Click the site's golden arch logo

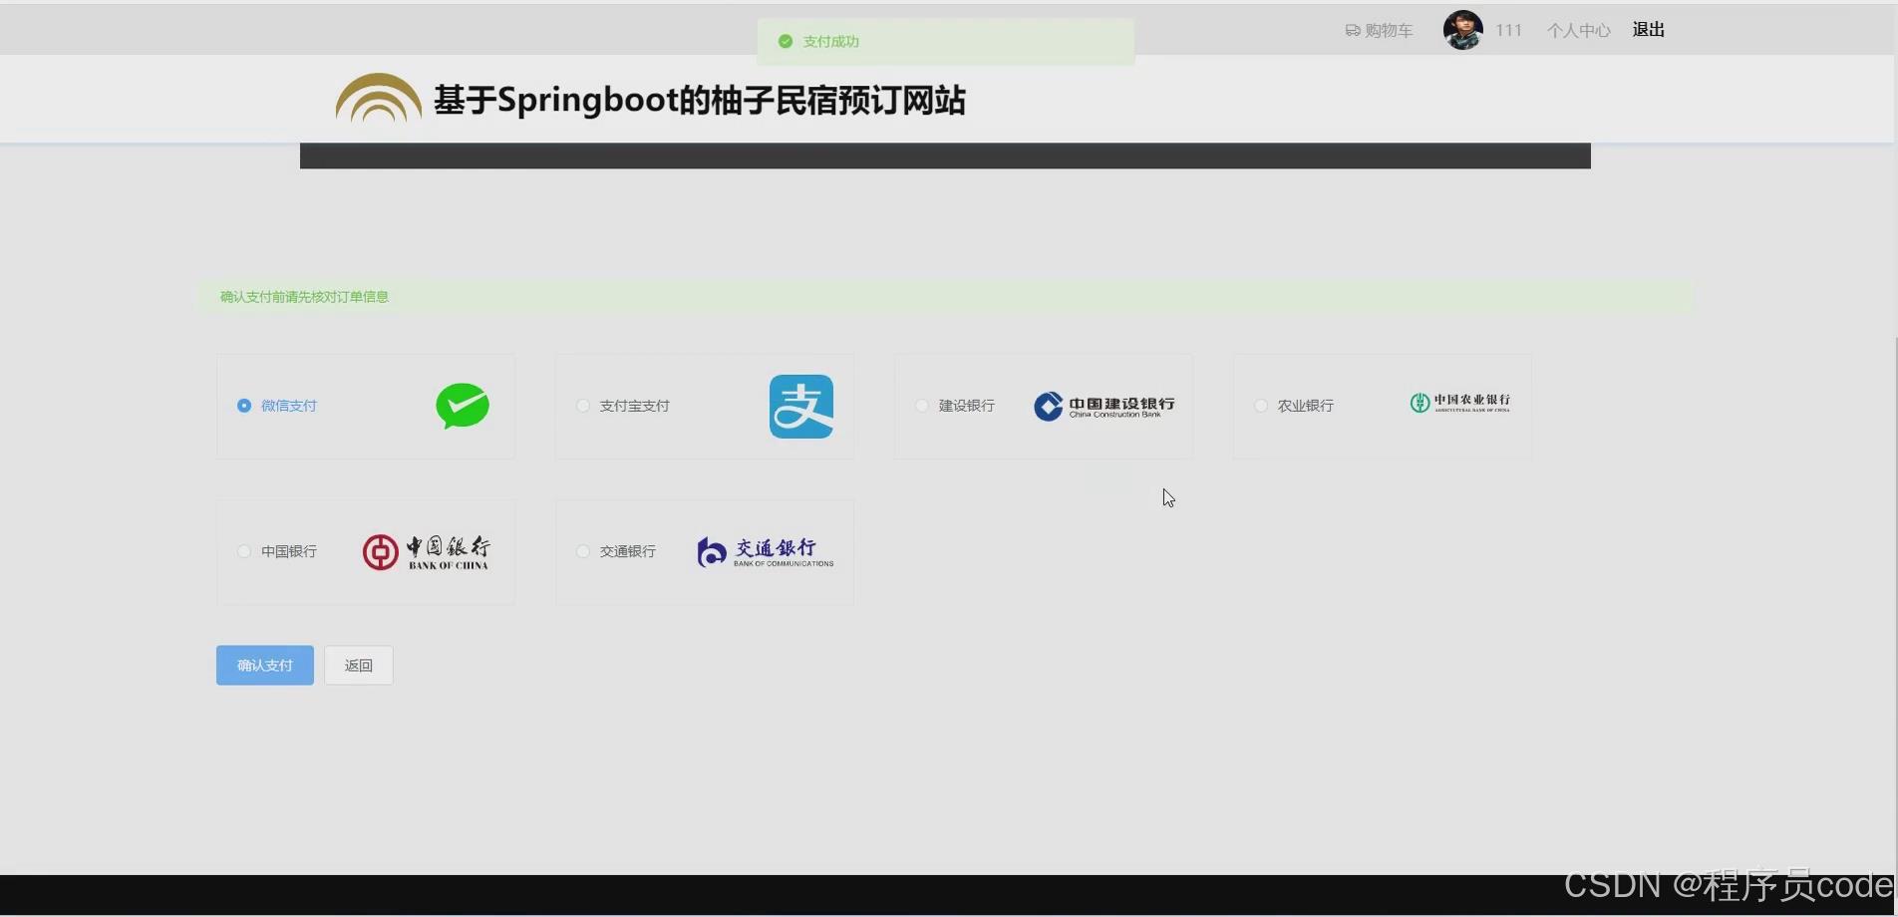379,99
